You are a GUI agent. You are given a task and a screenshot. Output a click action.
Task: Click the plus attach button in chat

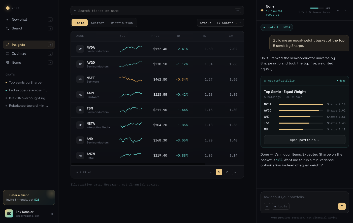click(x=267, y=206)
